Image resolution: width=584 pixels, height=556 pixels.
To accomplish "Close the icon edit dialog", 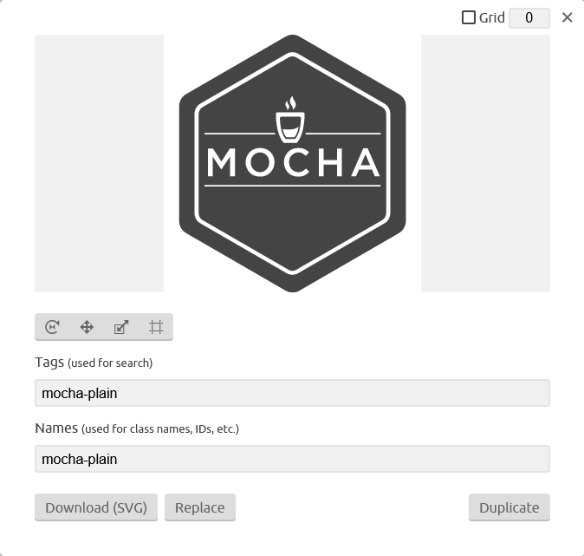I will pyautogui.click(x=567, y=17).
